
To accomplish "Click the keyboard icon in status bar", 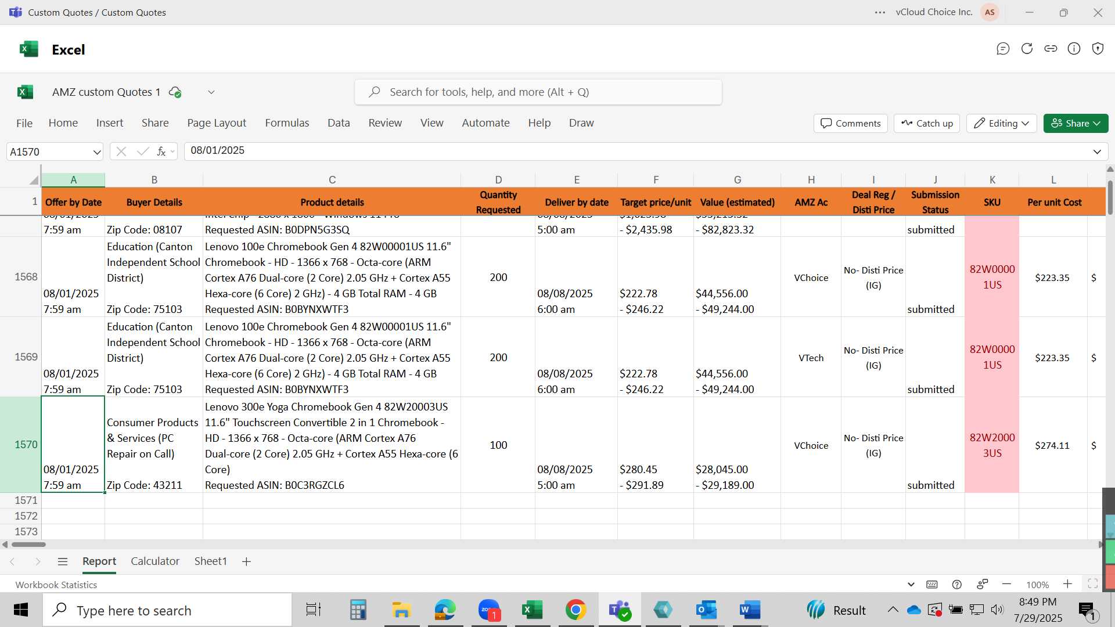I will pyautogui.click(x=932, y=585).
